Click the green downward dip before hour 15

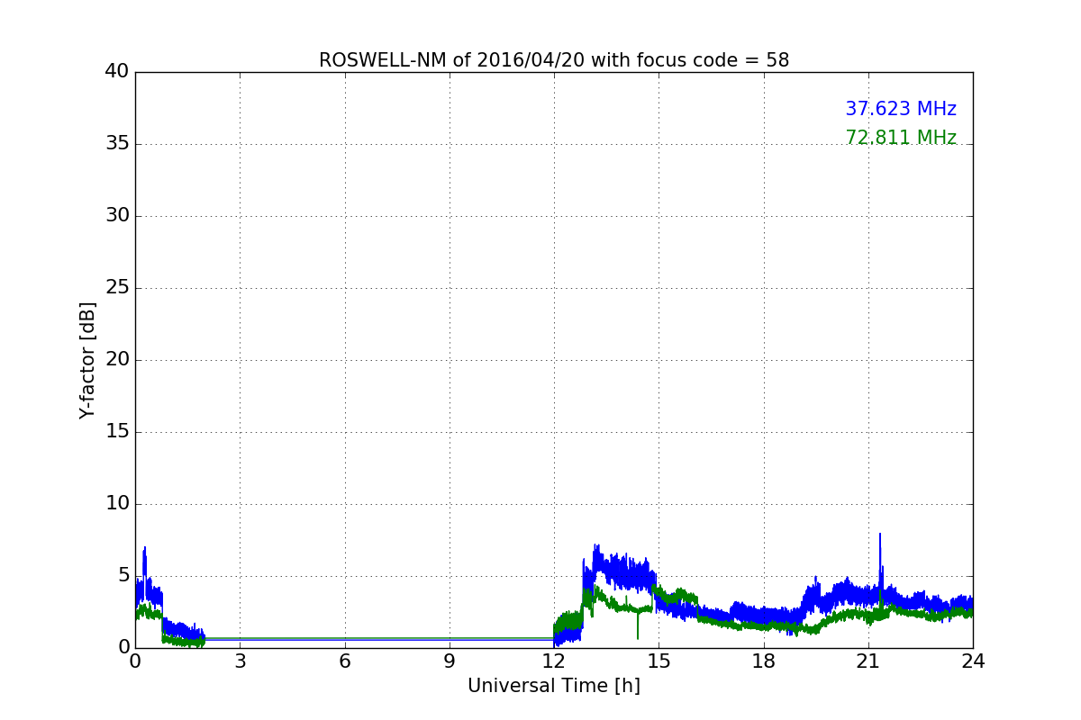(638, 624)
